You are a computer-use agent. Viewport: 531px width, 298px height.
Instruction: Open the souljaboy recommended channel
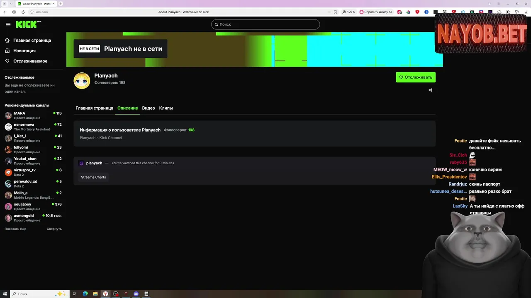[33, 207]
